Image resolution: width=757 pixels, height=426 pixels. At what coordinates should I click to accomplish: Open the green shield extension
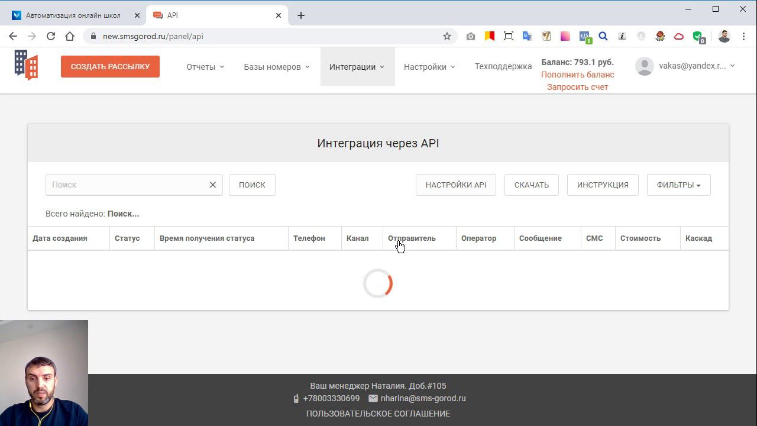698,37
